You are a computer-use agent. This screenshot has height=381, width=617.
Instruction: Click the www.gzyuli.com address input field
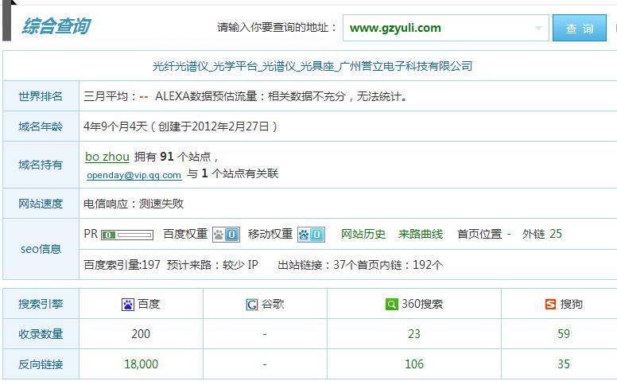point(437,29)
